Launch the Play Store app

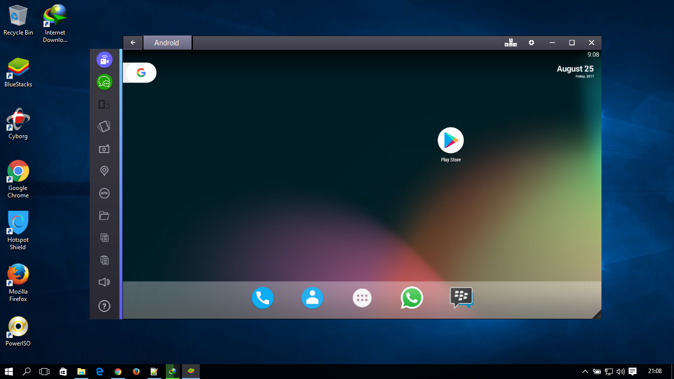click(450, 145)
